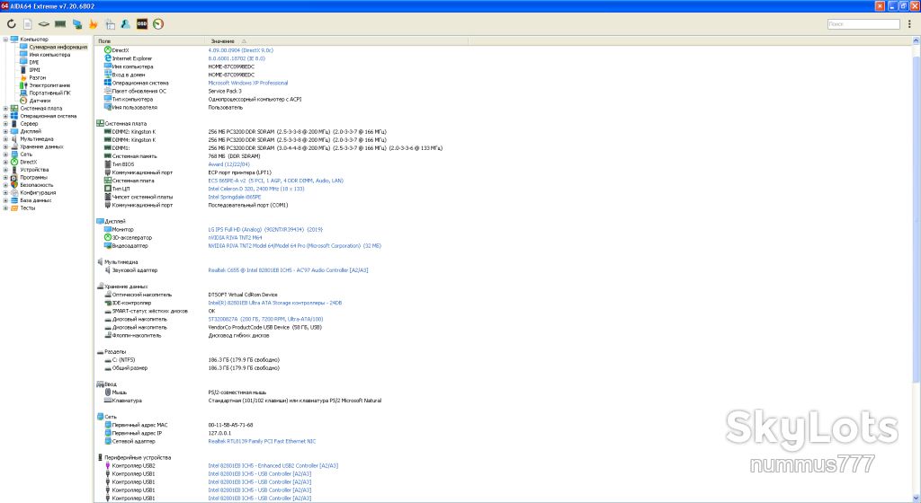The height and width of the screenshot is (503, 921).
Task: Open the ECS 865PE-A v2 motherboard link
Action: coord(275,181)
